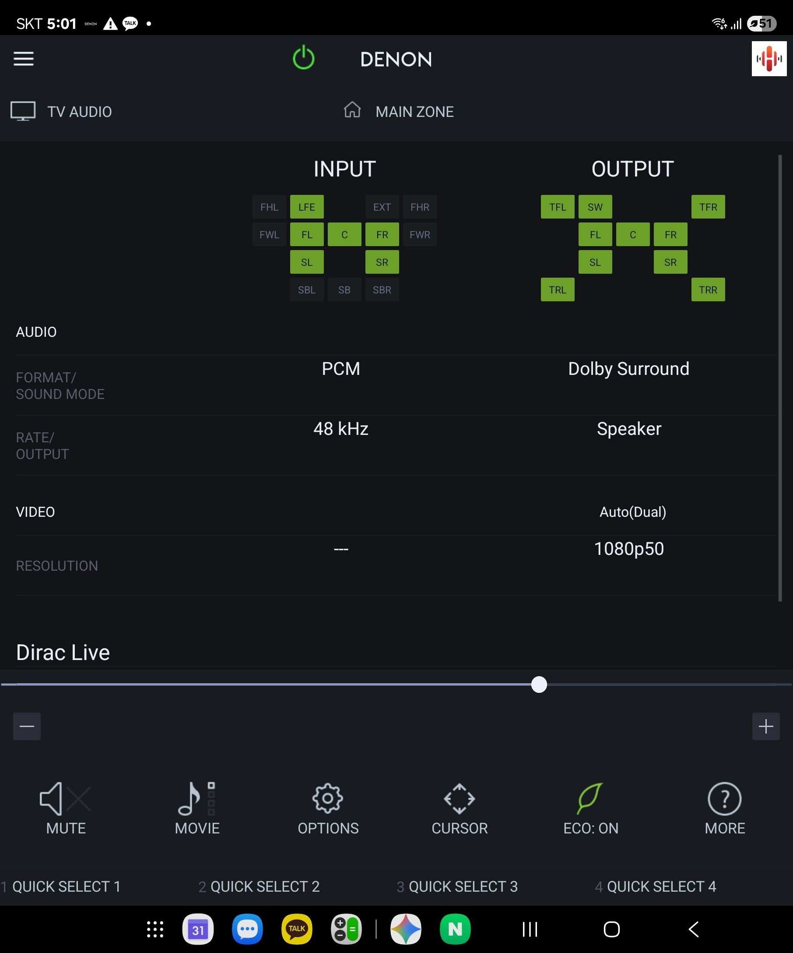Tap the Wi-Fi status icon
The width and height of the screenshot is (793, 953).
click(719, 23)
